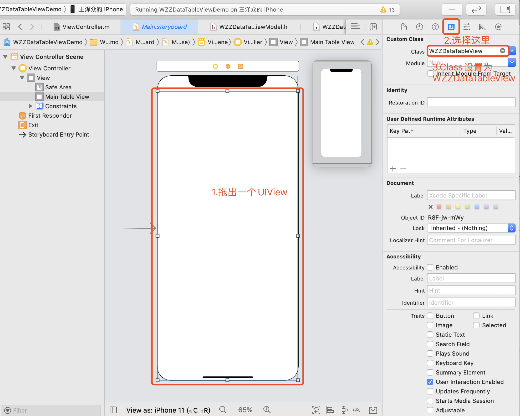Open the Attributes inspector

coord(467,27)
